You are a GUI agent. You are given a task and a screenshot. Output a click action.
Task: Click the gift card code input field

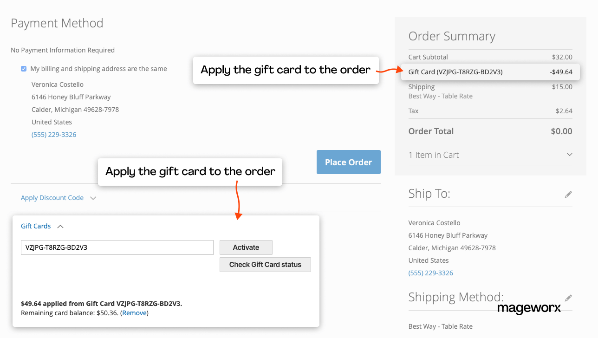click(117, 247)
